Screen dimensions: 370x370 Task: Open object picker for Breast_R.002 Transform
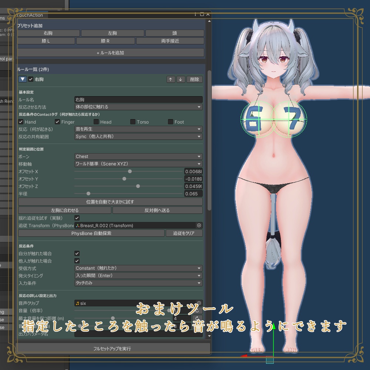pos(199,225)
